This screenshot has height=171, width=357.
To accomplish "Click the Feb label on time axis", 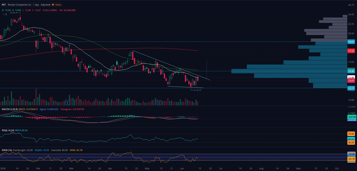I will click(x=38, y=168).
